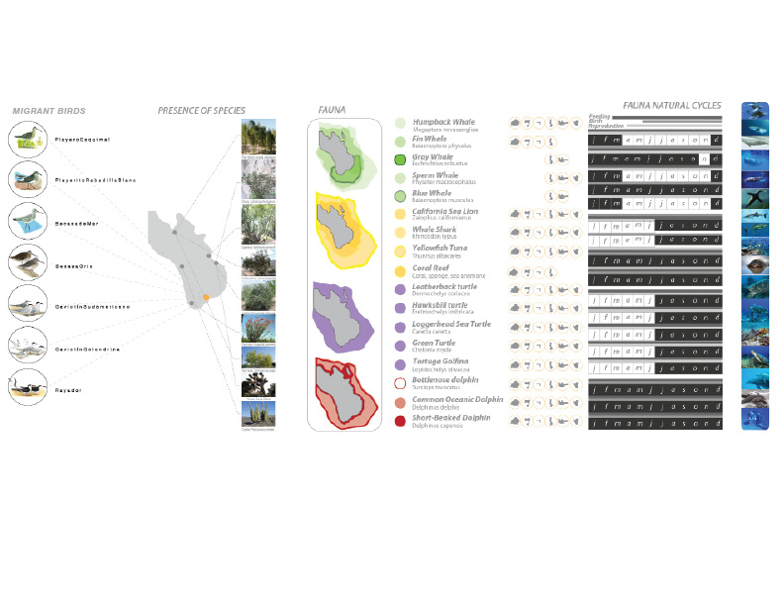Select the yellow sea lion distribution map
Image resolution: width=784 pixels, height=606 pixels.
(342, 231)
